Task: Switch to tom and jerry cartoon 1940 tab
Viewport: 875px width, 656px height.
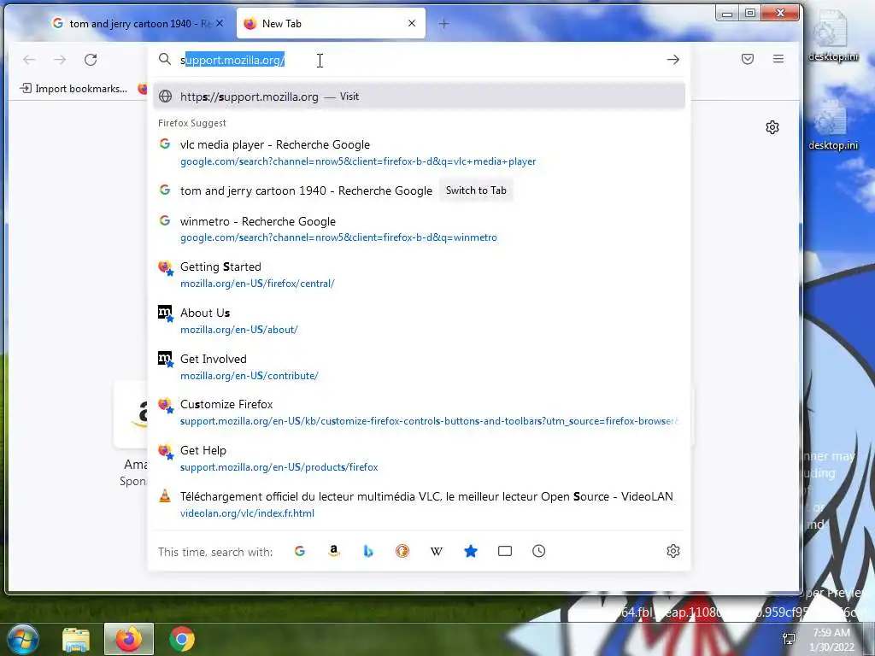Action: 138,23
